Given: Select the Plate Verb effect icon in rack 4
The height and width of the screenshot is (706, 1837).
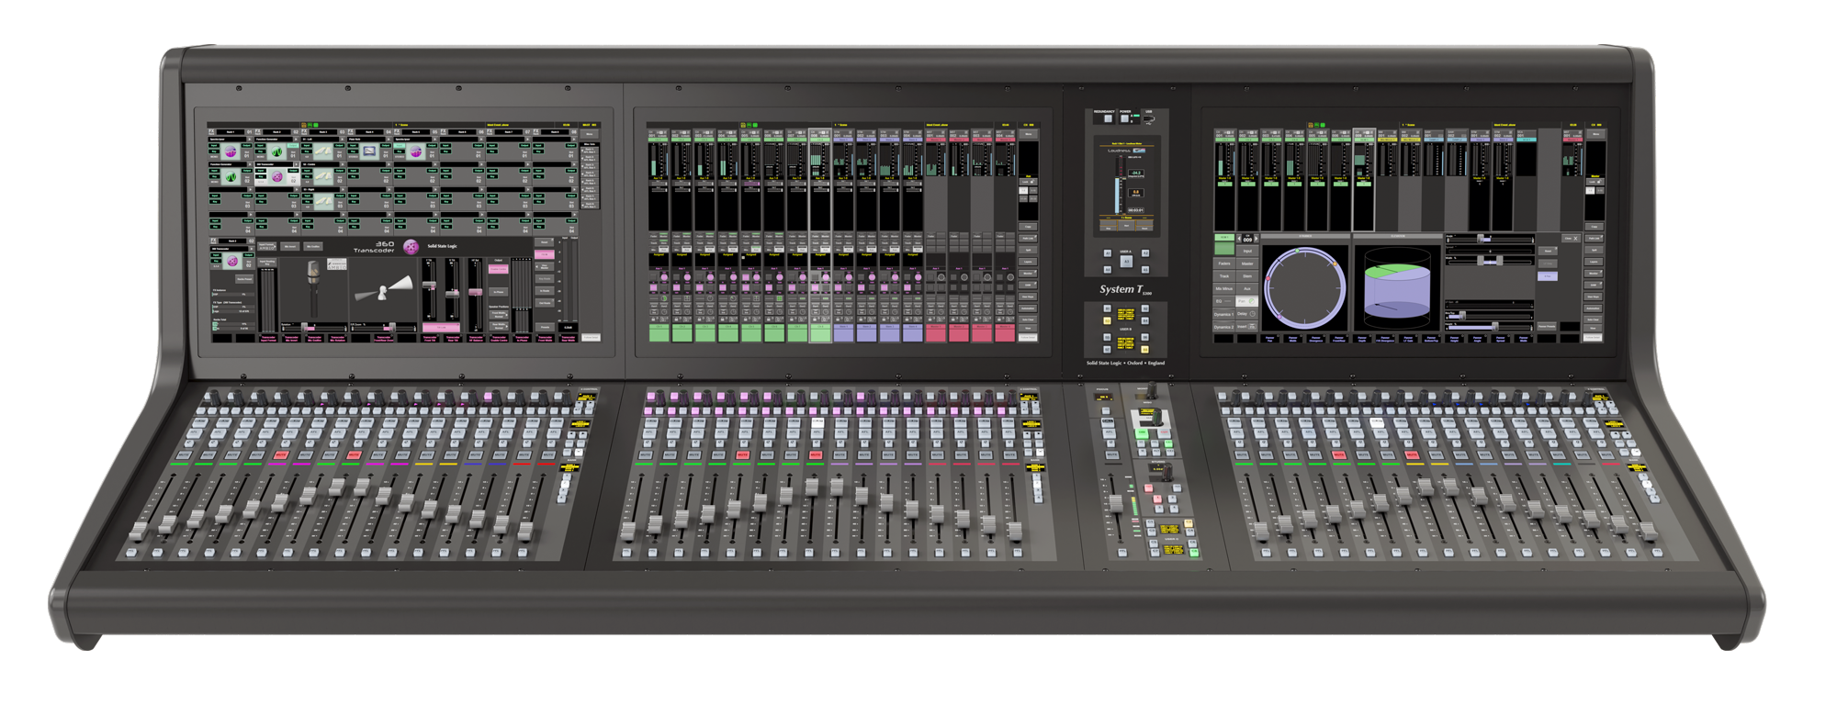Looking at the screenshot, I should (x=369, y=151).
